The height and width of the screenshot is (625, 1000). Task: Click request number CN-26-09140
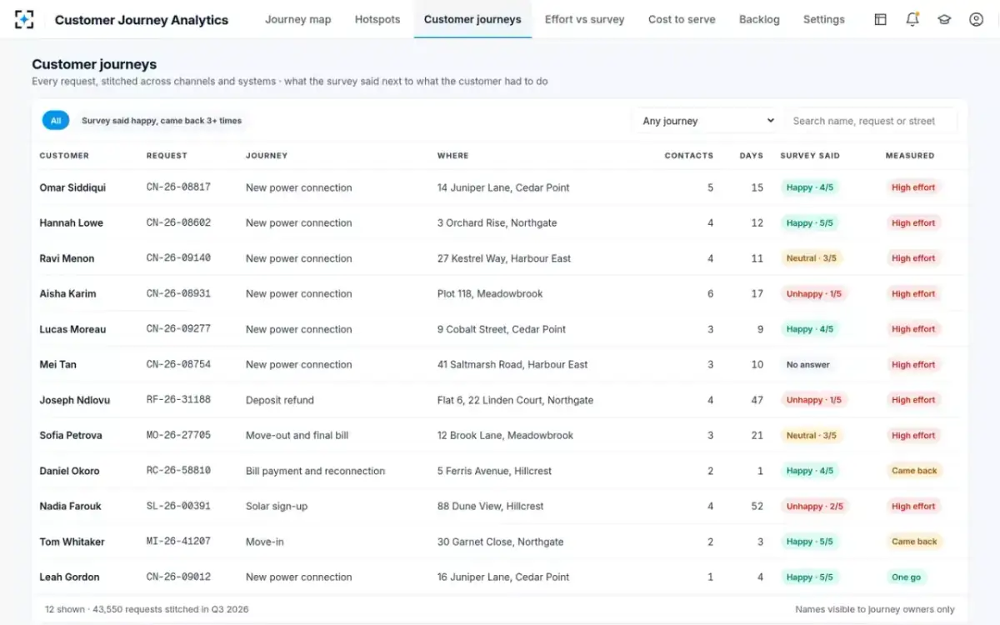[x=178, y=258]
